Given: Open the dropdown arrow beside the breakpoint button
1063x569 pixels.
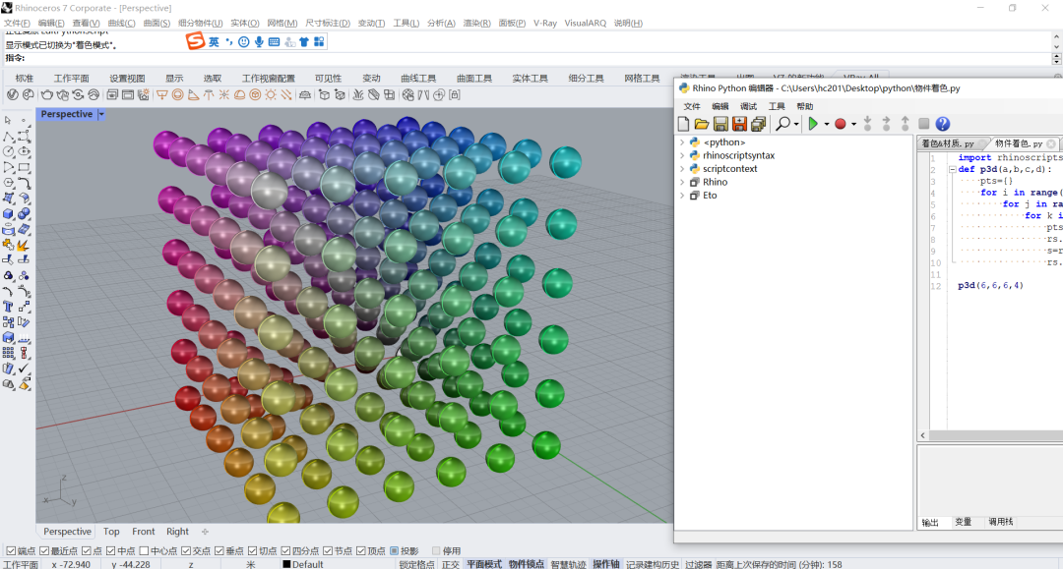Looking at the screenshot, I should coord(853,125).
